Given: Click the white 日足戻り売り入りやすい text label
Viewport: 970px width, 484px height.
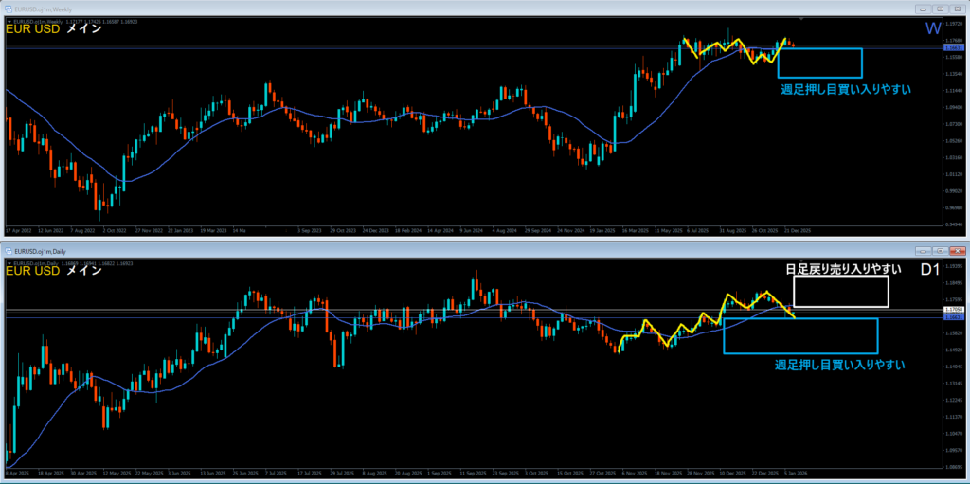Looking at the screenshot, I should click(837, 269).
